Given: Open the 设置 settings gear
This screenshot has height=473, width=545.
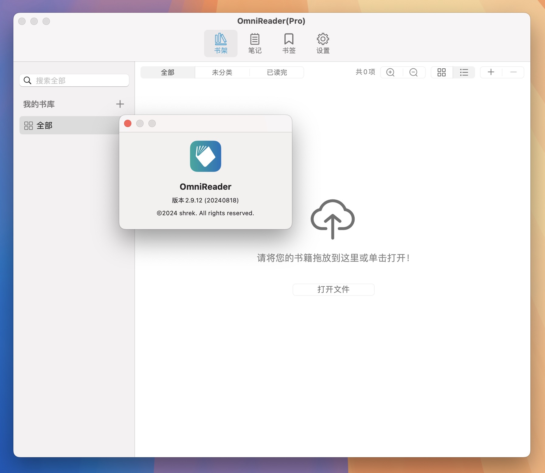Looking at the screenshot, I should pos(323,43).
